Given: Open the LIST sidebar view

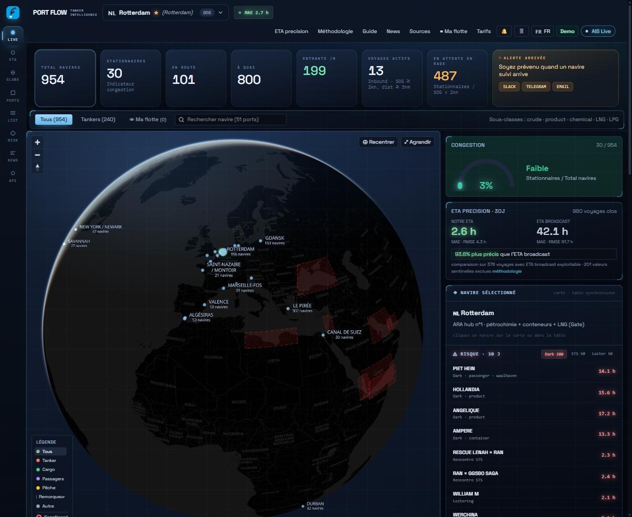Looking at the screenshot, I should pos(13,116).
